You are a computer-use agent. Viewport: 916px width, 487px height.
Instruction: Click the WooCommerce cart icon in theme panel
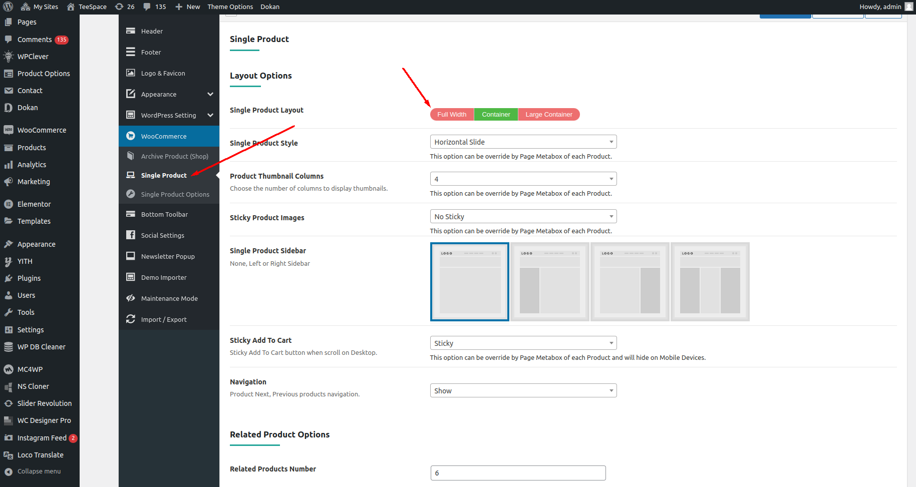(x=131, y=136)
